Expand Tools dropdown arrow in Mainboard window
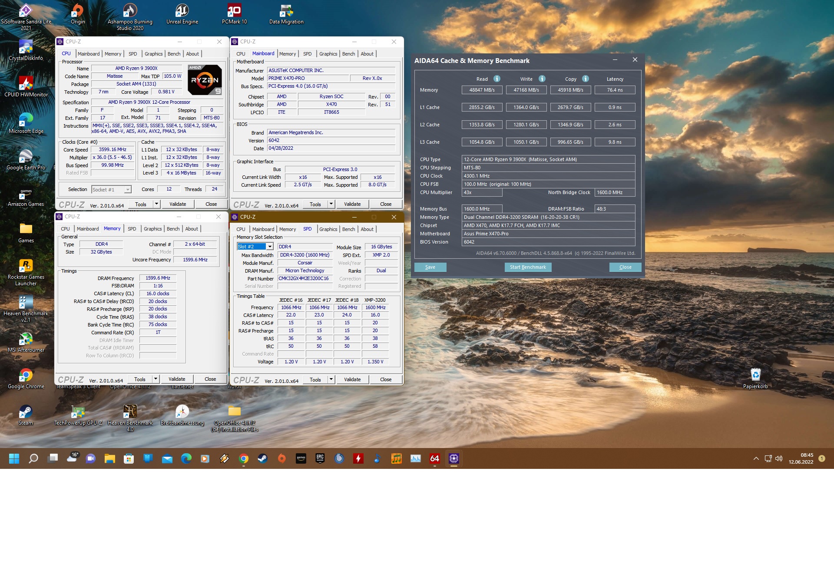 tap(331, 204)
